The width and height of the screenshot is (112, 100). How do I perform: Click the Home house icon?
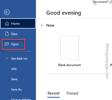click(7, 24)
